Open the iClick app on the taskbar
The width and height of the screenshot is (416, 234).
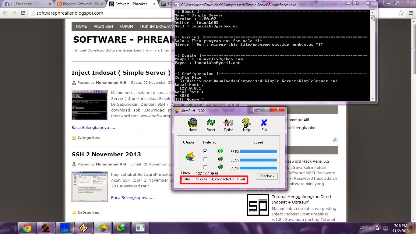(65, 228)
